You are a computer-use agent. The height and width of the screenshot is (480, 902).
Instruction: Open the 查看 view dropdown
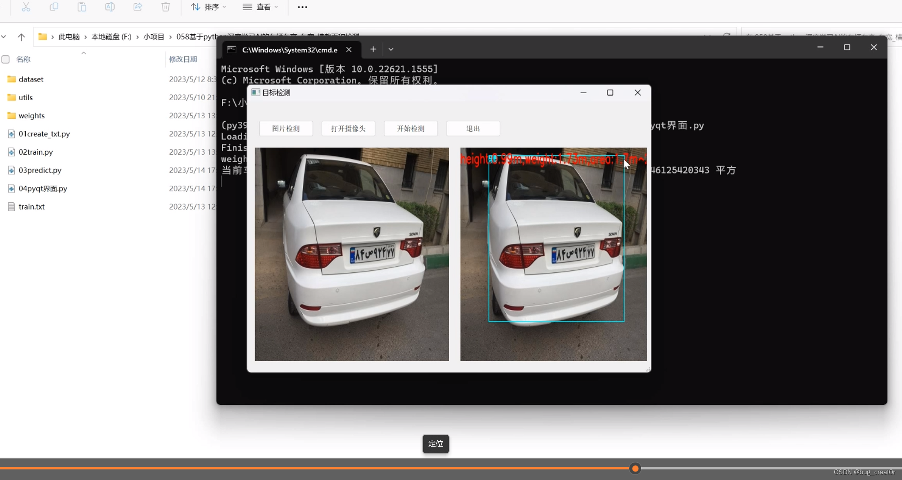click(x=260, y=7)
